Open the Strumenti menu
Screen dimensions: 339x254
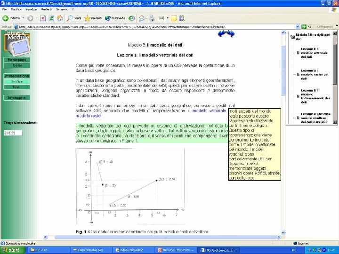pos(62,9)
